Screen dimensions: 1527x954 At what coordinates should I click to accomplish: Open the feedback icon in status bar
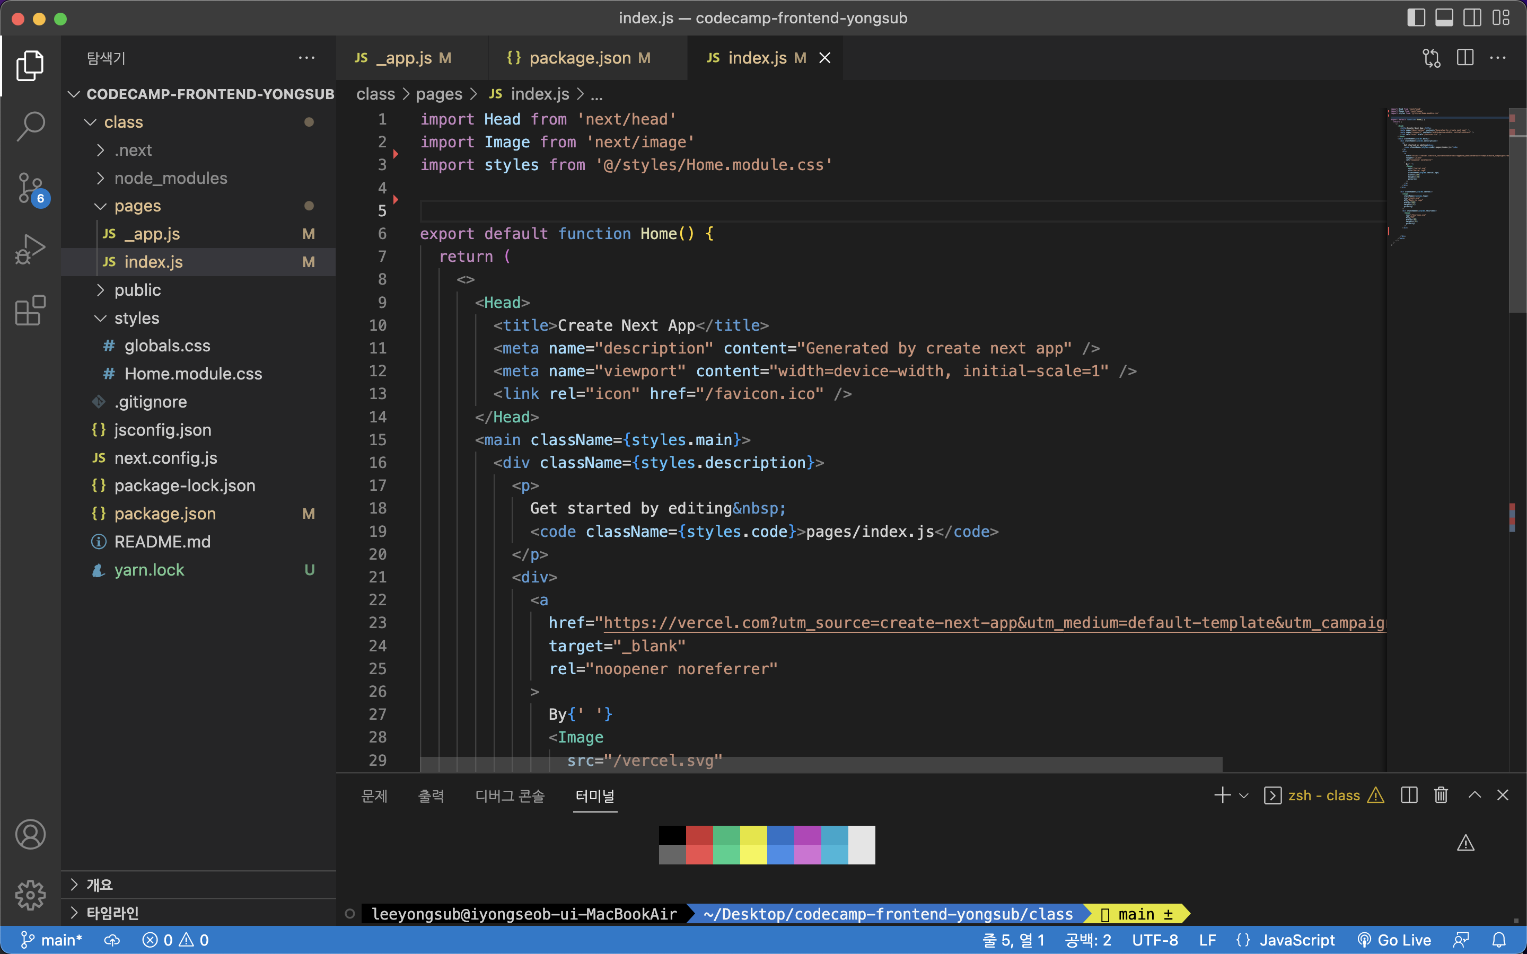click(x=1461, y=940)
